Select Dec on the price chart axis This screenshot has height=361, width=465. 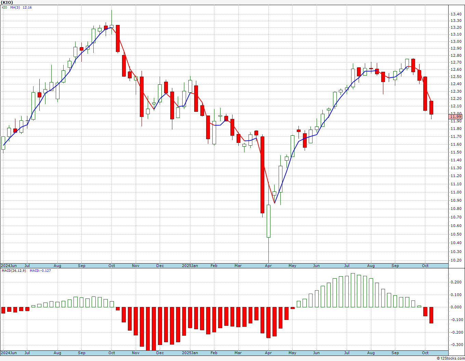point(160,266)
